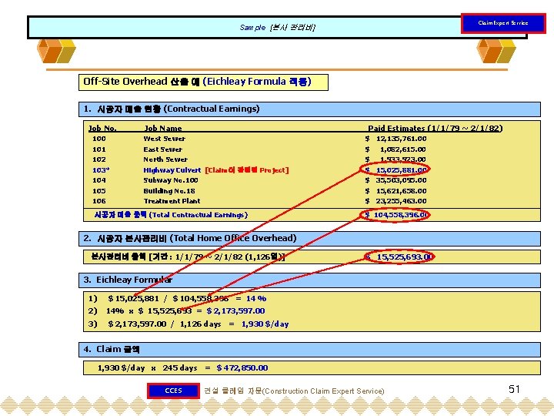Select the '4. Claim' section header

[x=309, y=349]
